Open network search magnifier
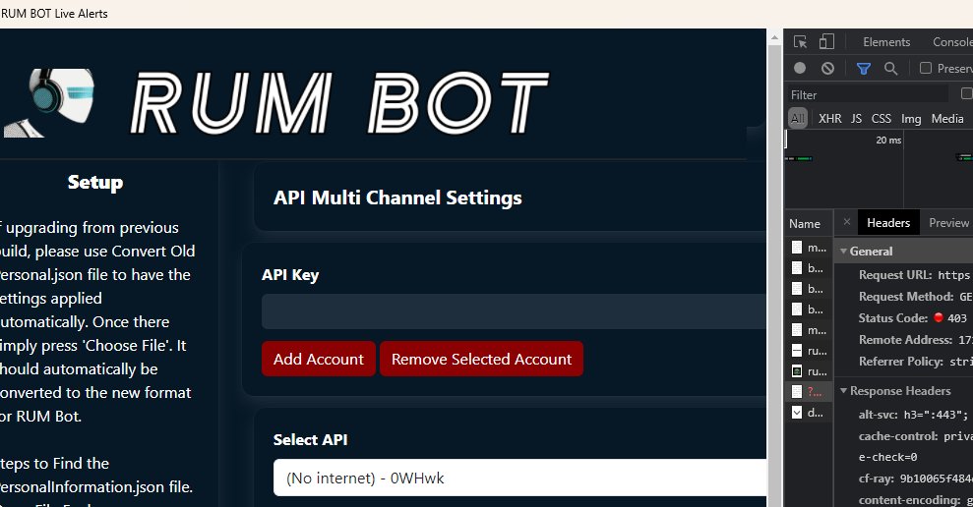Image resolution: width=973 pixels, height=507 pixels. tap(890, 68)
